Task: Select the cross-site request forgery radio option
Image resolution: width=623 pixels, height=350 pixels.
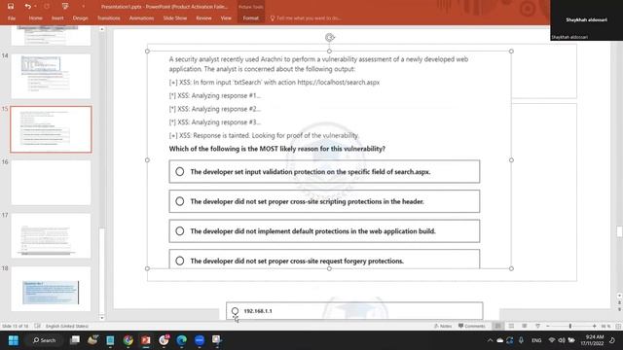Action: pos(179,261)
